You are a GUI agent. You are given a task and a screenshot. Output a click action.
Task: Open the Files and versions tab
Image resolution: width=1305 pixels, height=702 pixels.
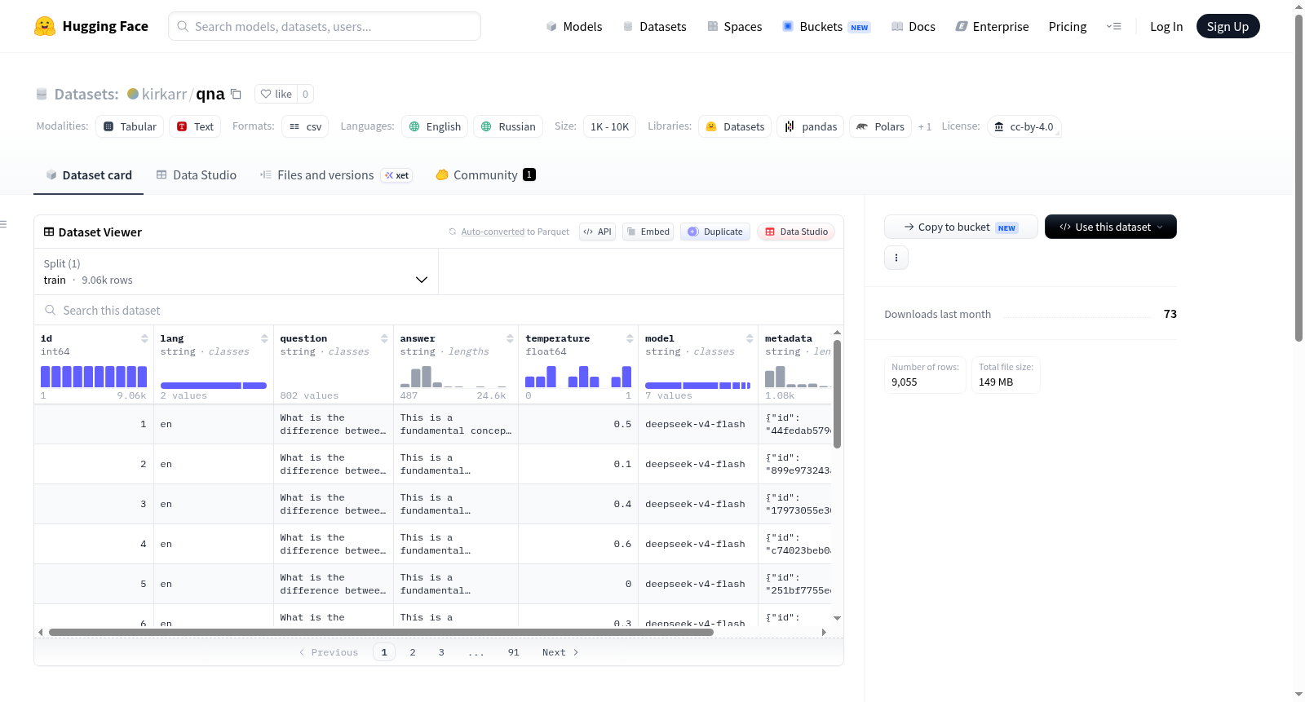(336, 174)
